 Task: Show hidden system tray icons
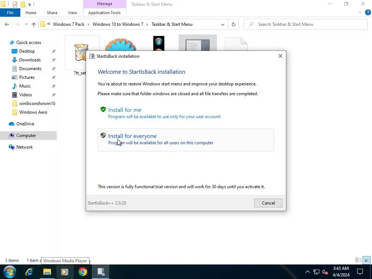[x=307, y=272]
